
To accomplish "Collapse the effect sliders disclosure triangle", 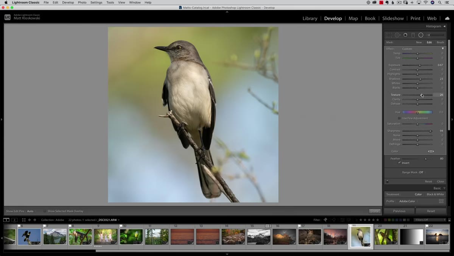I will tap(443, 49).
